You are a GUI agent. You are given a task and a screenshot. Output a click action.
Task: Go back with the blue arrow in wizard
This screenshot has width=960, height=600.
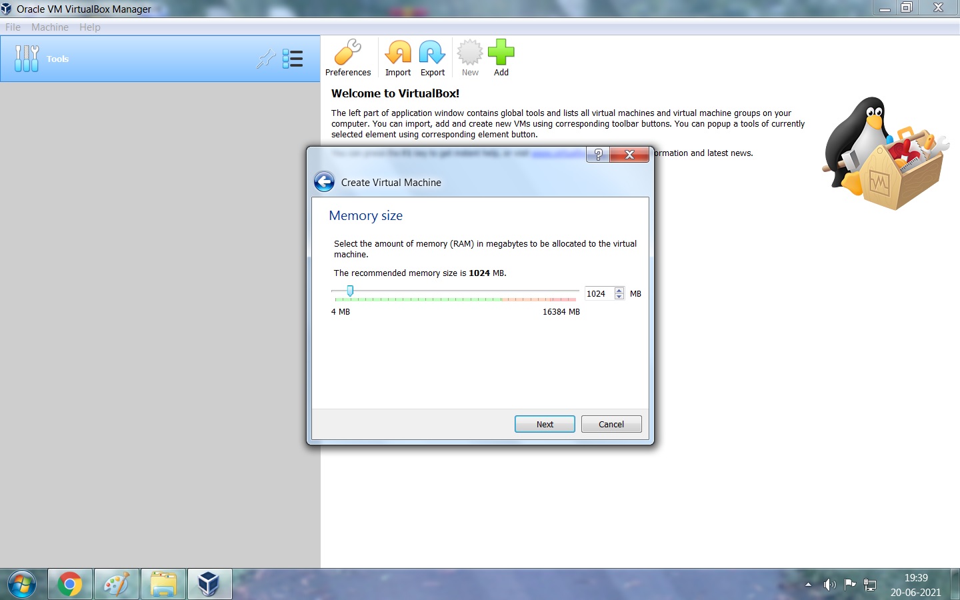tap(324, 182)
